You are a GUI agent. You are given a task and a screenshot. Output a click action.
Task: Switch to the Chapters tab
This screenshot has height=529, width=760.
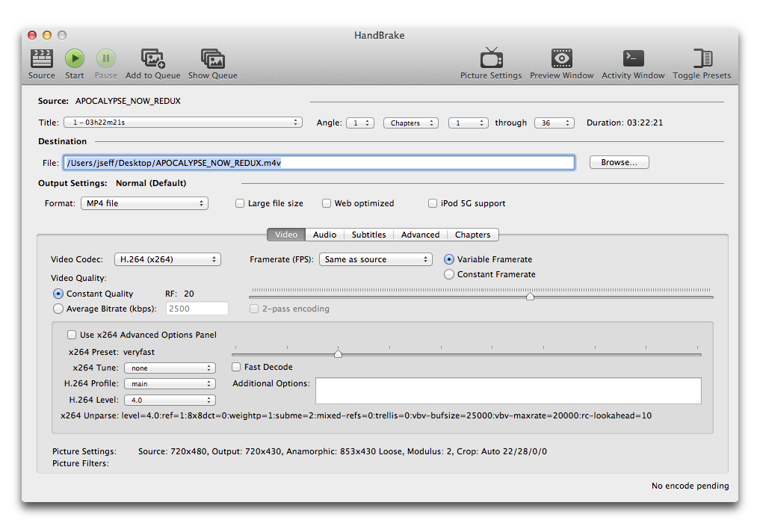(472, 235)
